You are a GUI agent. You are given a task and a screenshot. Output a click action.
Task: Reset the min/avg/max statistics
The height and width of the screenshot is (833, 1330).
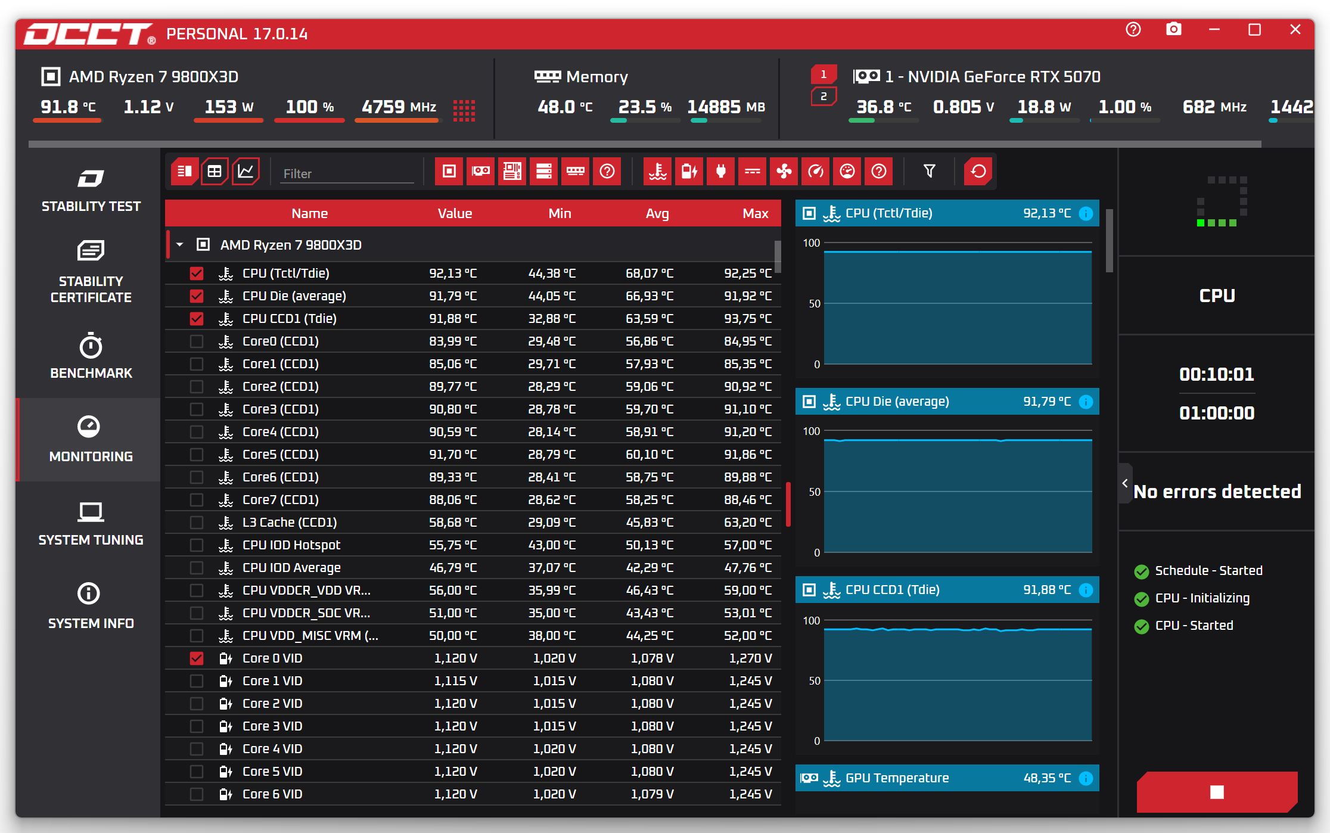point(978,172)
